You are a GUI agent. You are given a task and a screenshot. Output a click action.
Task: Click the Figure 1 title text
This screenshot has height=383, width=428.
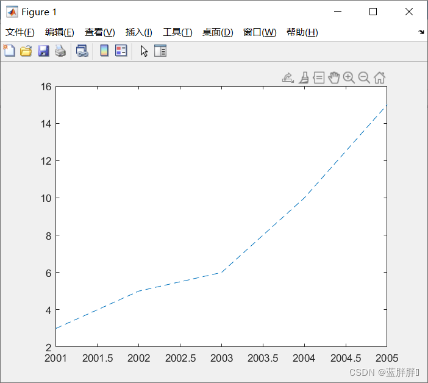(39, 12)
